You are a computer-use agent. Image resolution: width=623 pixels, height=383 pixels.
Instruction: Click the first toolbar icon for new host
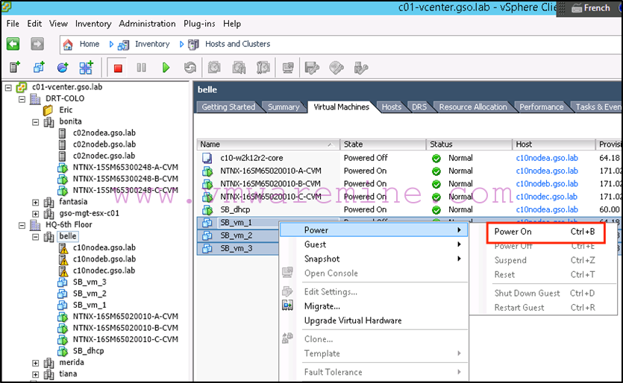pyautogui.click(x=15, y=68)
